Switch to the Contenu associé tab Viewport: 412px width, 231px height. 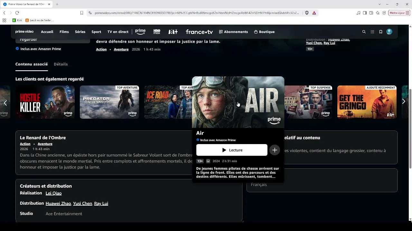coord(32,64)
